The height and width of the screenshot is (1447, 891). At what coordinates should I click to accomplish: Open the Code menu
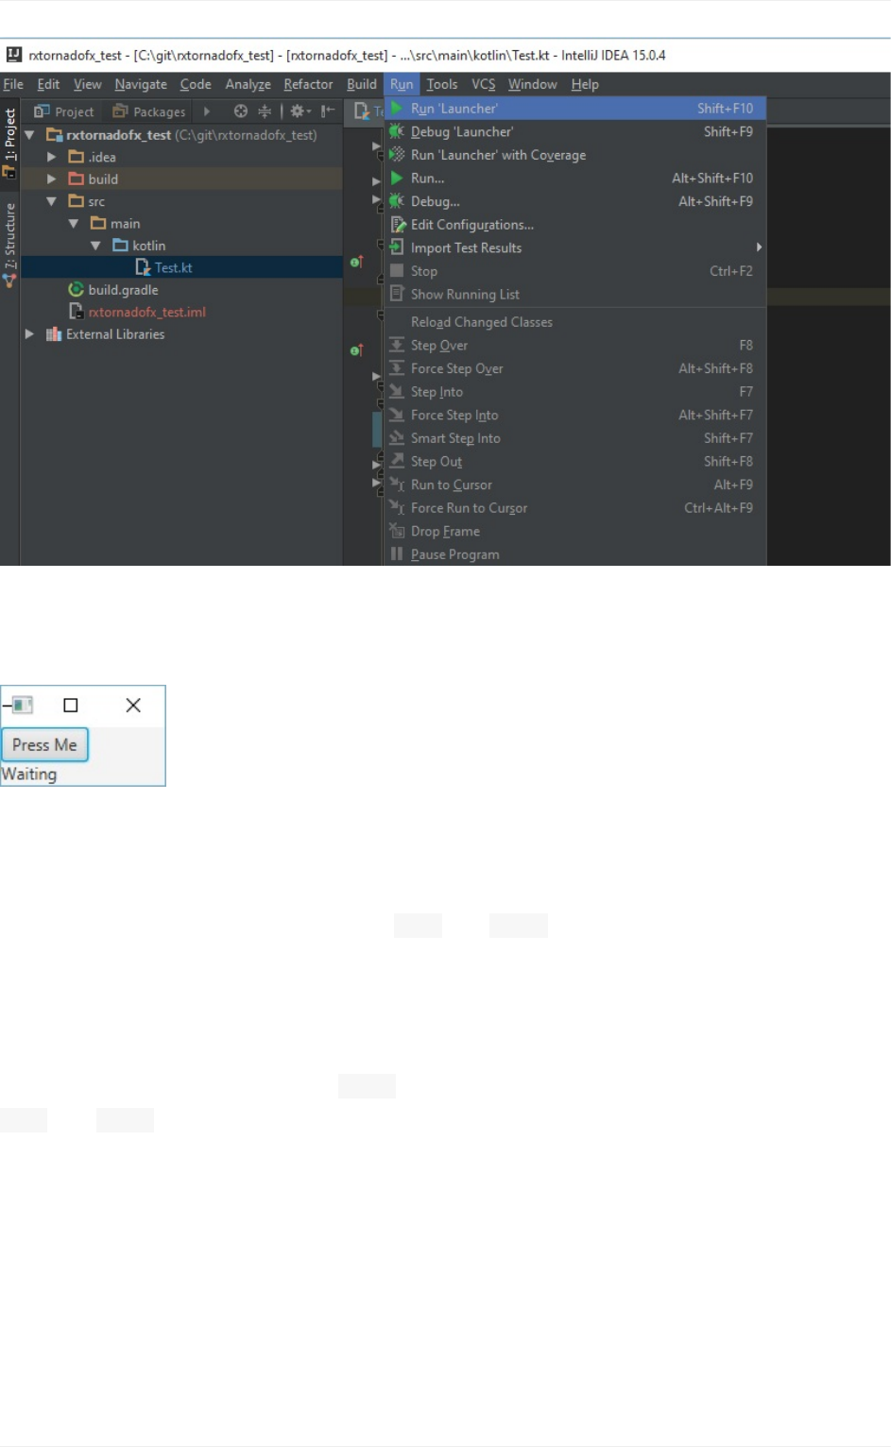pos(196,84)
